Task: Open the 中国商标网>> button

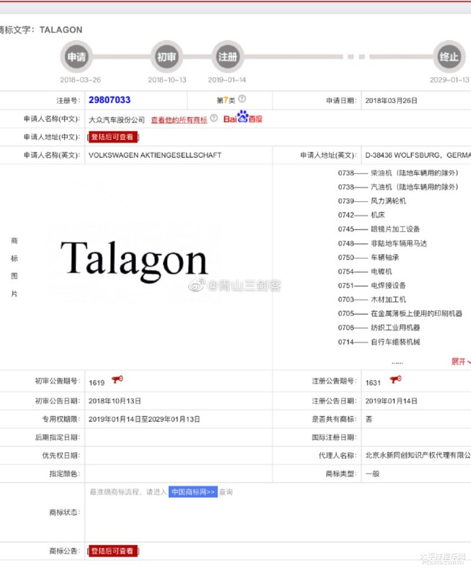Action: 193,492
